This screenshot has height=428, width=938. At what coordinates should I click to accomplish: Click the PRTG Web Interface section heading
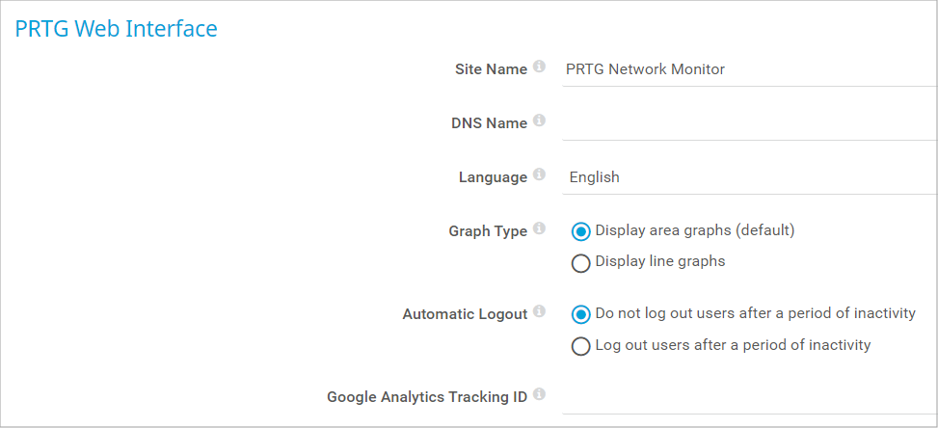[x=116, y=29]
